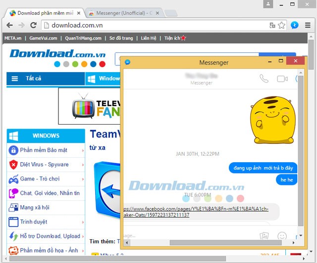317x263 pixels.
Task: Open the GameVui.com link
Action: (43, 38)
